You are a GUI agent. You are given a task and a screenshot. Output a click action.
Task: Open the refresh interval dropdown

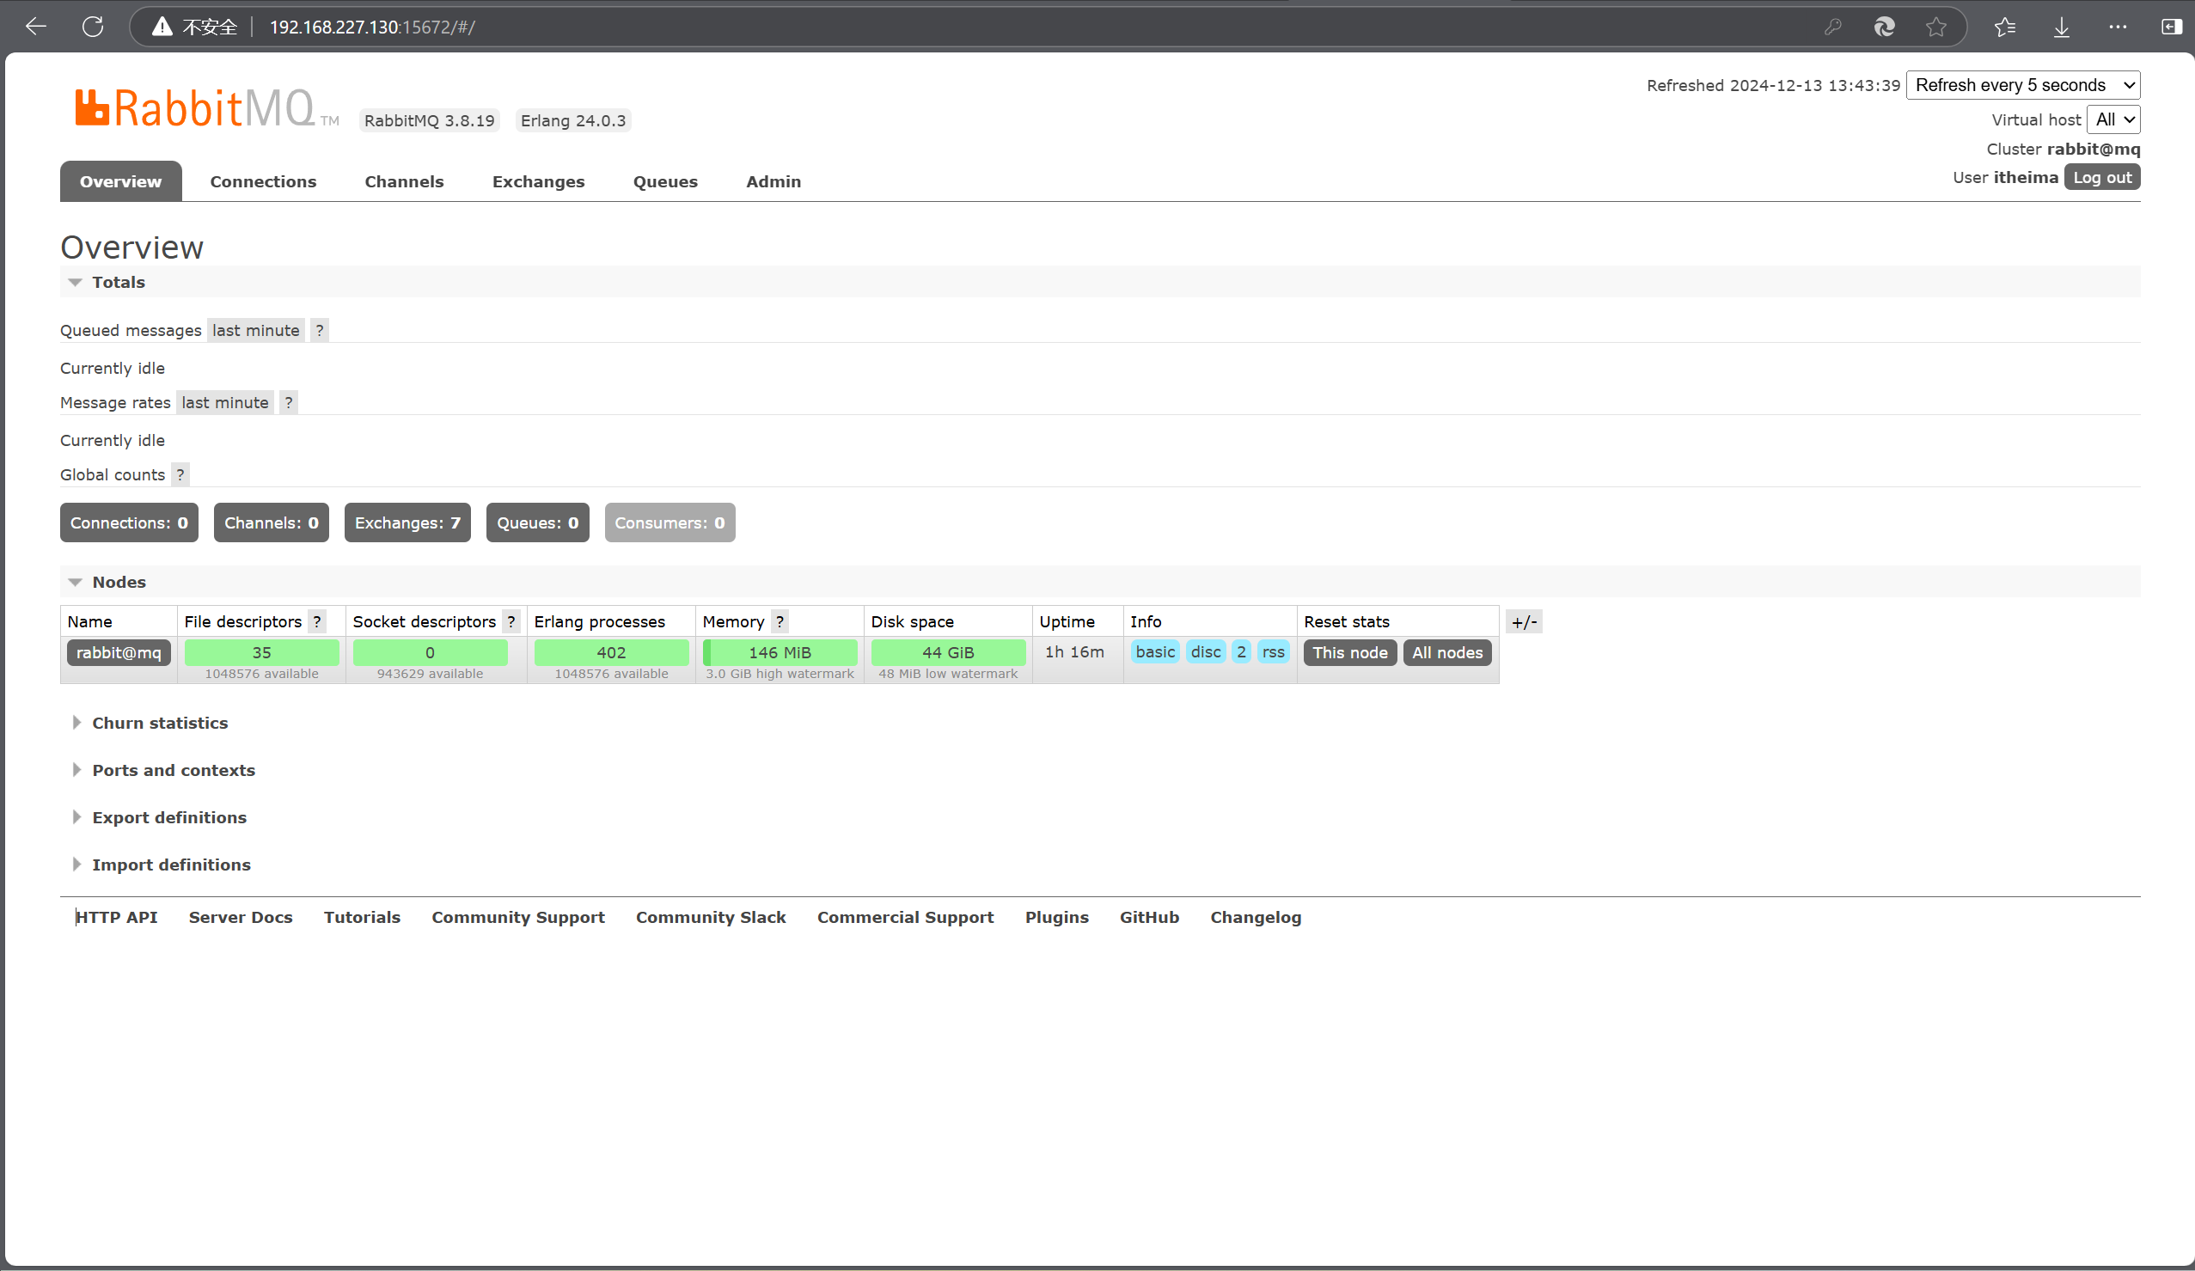pos(2021,85)
